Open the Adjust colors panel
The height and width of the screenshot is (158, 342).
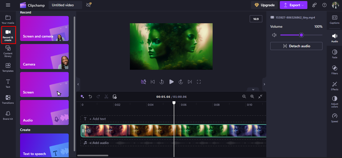(x=335, y=102)
